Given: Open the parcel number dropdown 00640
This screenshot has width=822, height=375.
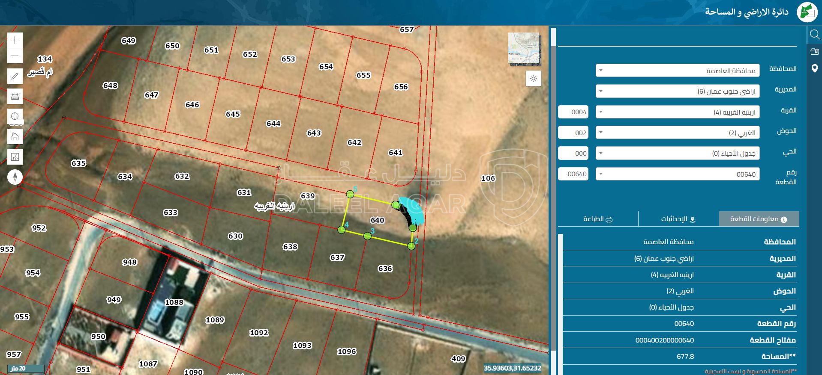Looking at the screenshot, I should pyautogui.click(x=677, y=174).
